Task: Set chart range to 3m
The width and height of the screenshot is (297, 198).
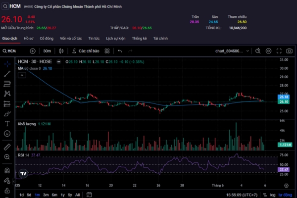Action: (46, 195)
